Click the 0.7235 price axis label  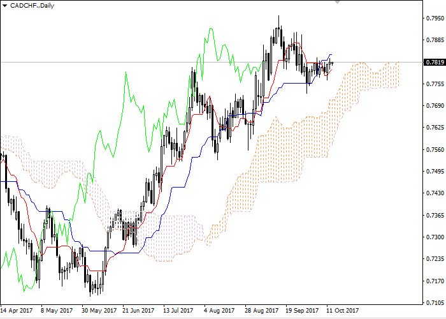[x=435, y=259]
